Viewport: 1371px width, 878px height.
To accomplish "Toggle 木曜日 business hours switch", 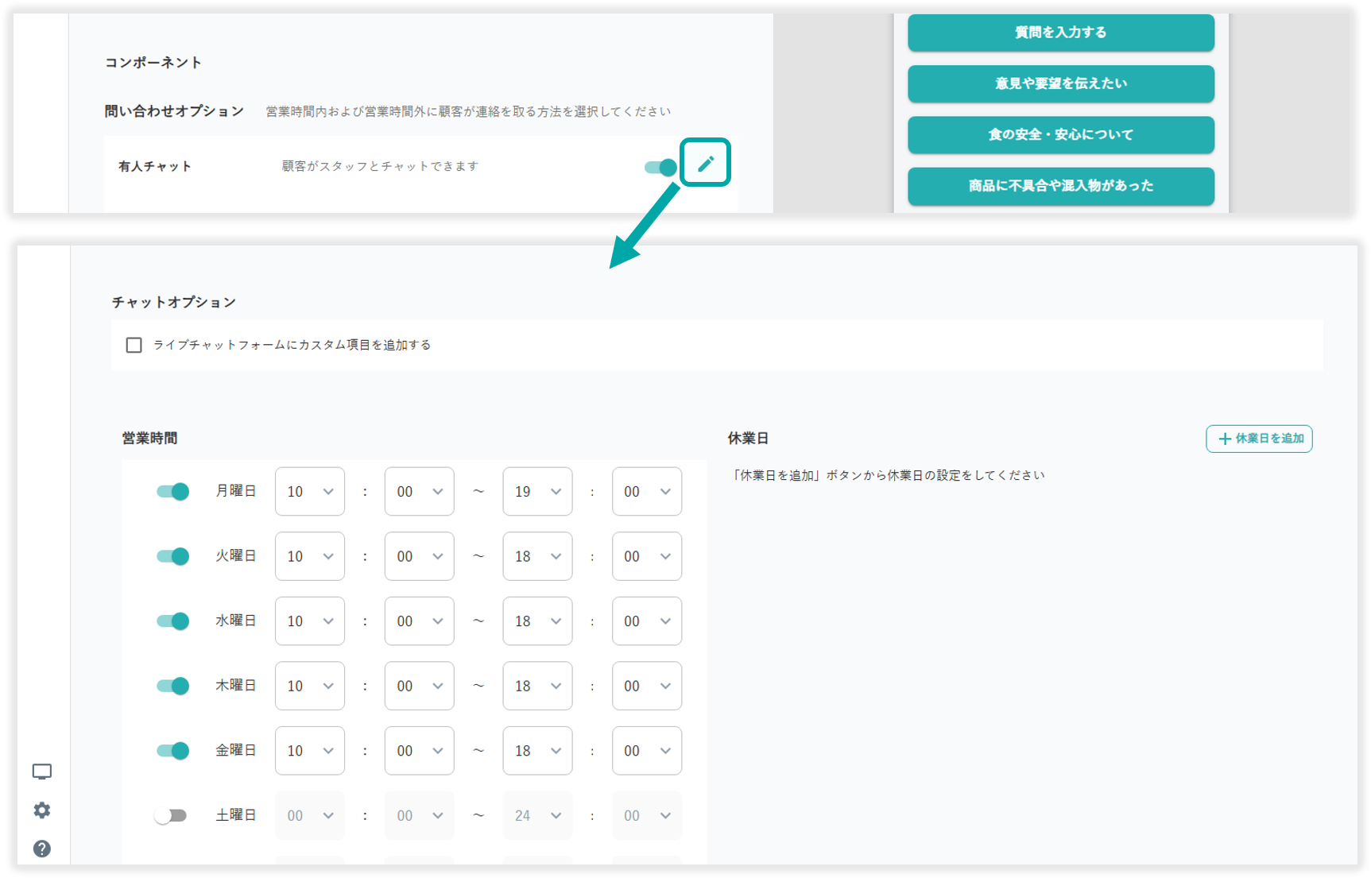I will 172,686.
